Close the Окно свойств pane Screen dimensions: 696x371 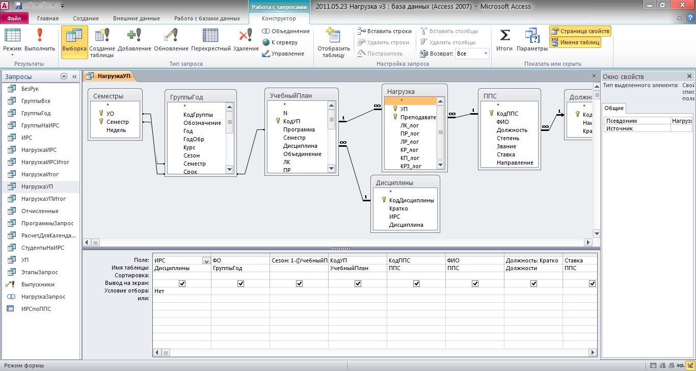pos(689,76)
